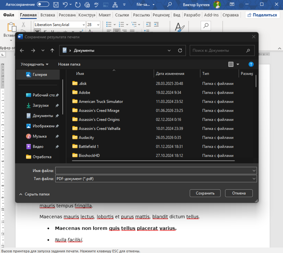Click the Save floppy disk icon
The height and width of the screenshot is (253, 283).
click(56, 4)
